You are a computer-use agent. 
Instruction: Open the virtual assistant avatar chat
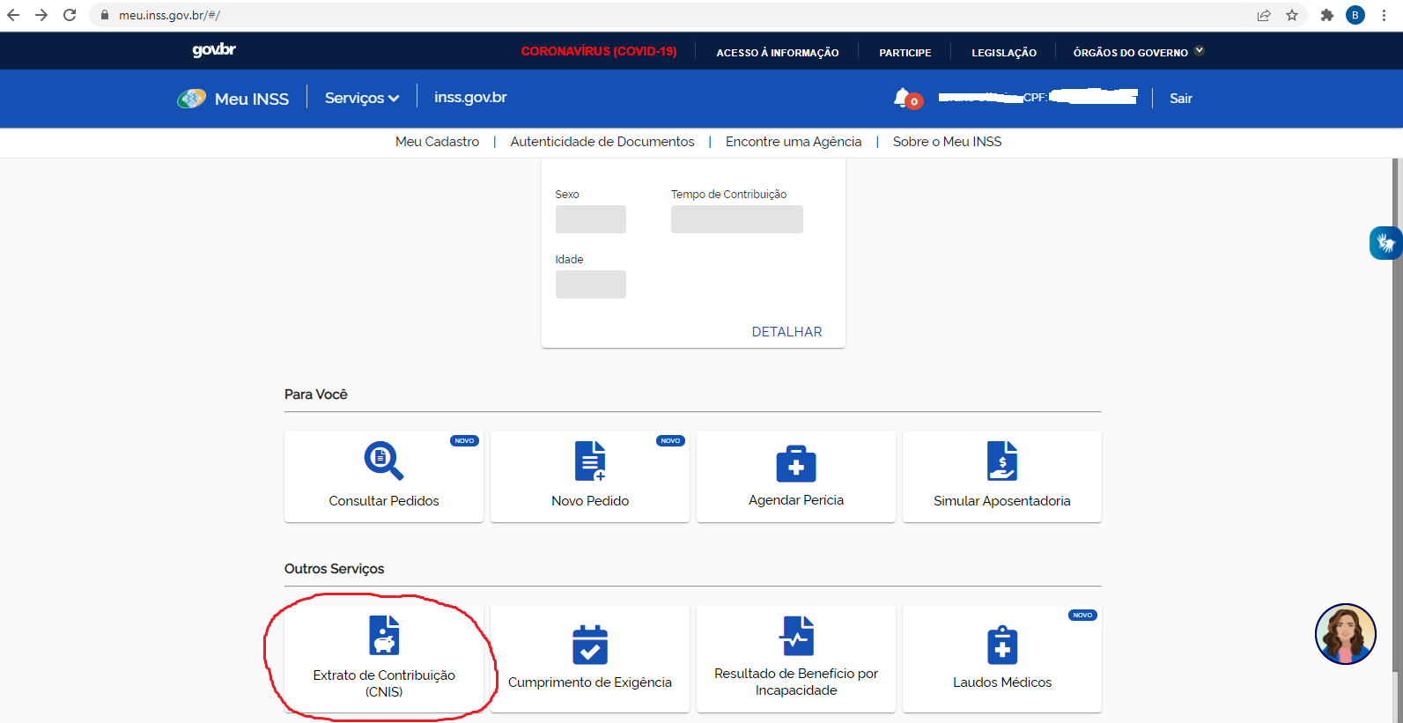(x=1345, y=634)
